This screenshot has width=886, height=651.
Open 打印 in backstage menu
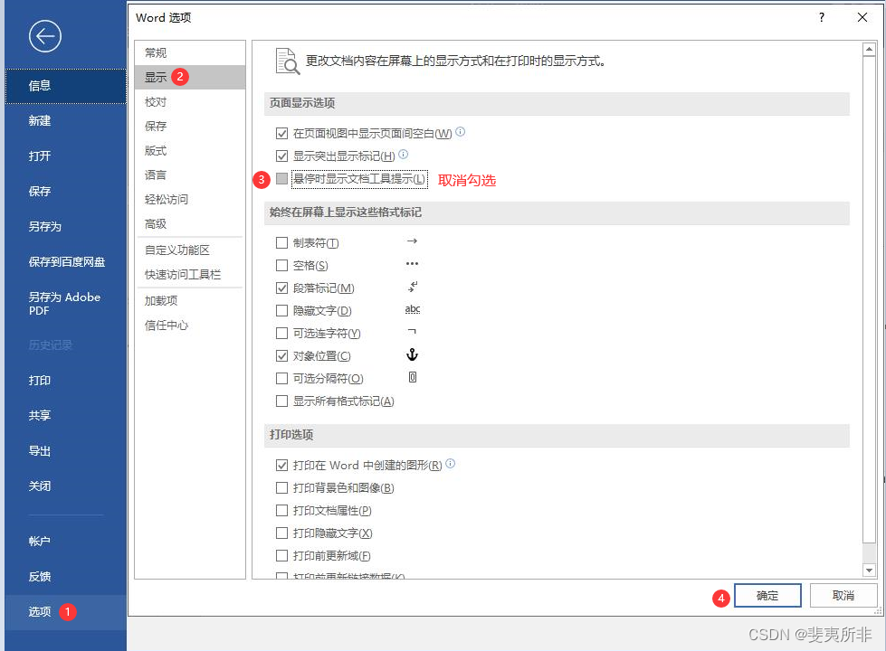[65, 381]
